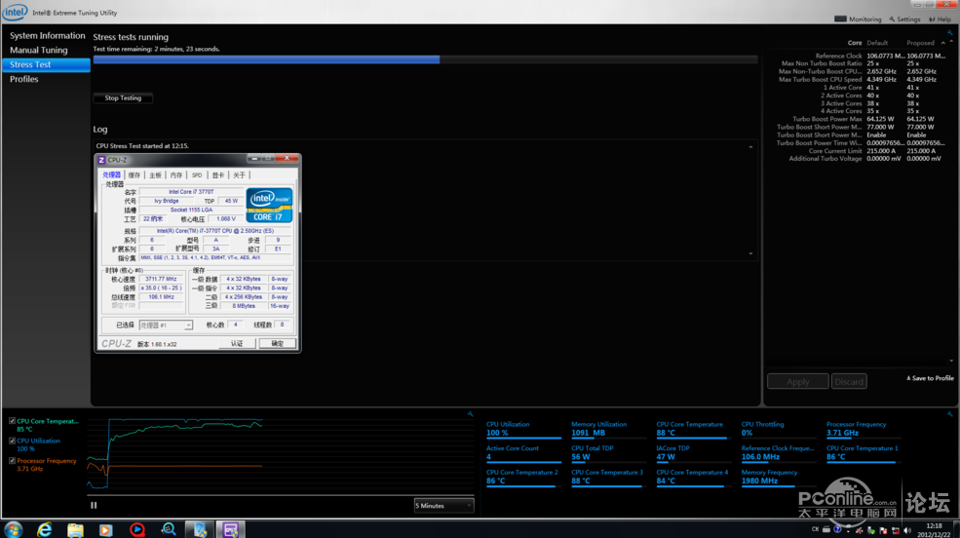Switch to the Intel XTU taskbar button
The width and height of the screenshot is (960, 538).
[200, 529]
